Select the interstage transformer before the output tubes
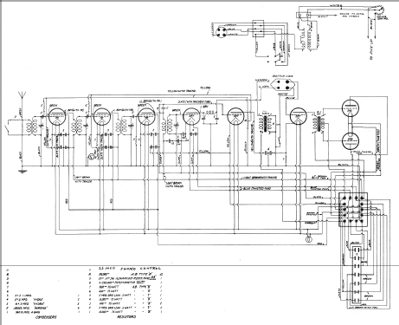Screen dimensions: 399x325 click(x=319, y=124)
